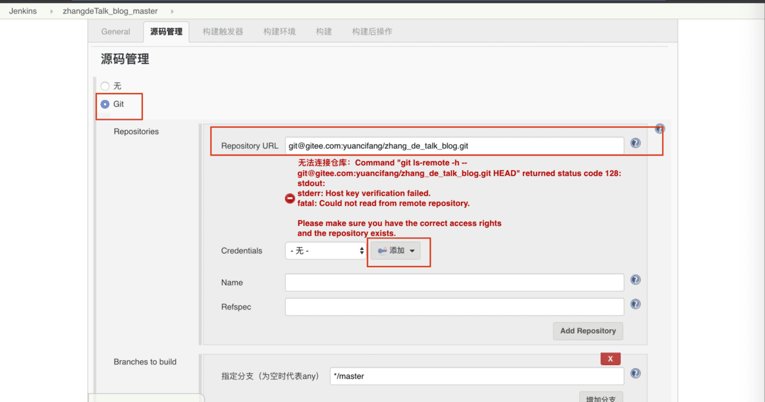Switch to the 构建后操作 tab
The image size is (765, 402).
pyautogui.click(x=372, y=32)
